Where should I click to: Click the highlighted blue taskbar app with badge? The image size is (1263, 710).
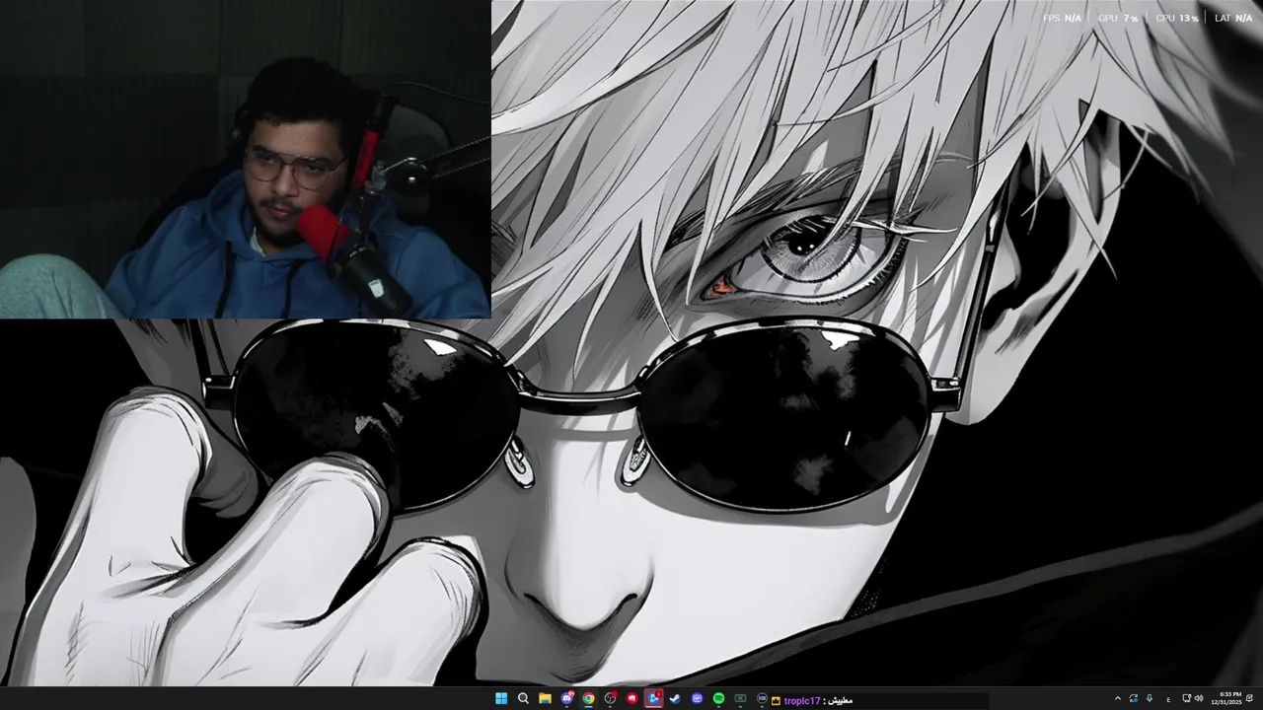pyautogui.click(x=653, y=698)
